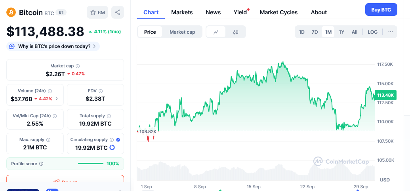
Task: Open the Markets tab
Action: point(182,12)
